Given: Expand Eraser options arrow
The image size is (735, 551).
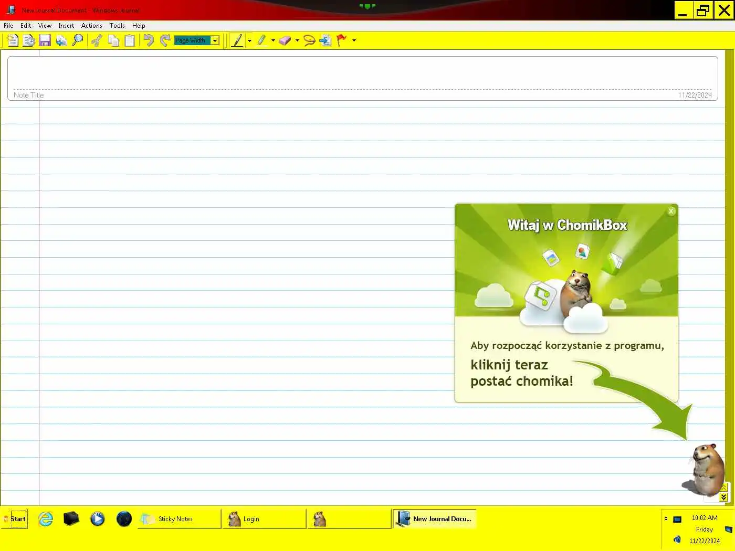Looking at the screenshot, I should (x=297, y=40).
